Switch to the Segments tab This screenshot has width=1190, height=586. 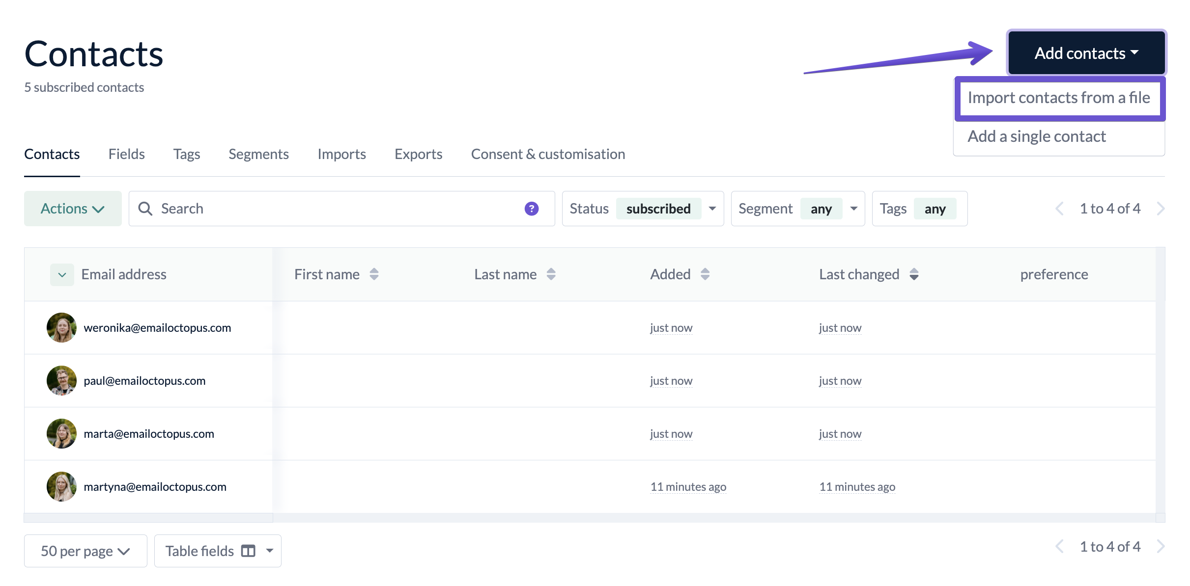point(258,154)
